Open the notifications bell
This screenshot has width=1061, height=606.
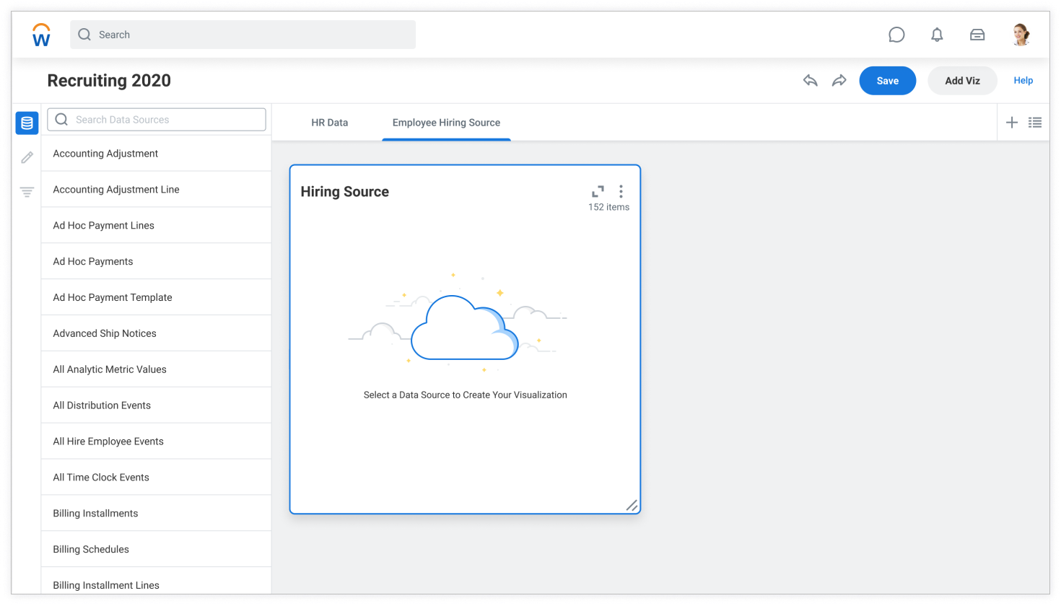click(x=937, y=35)
